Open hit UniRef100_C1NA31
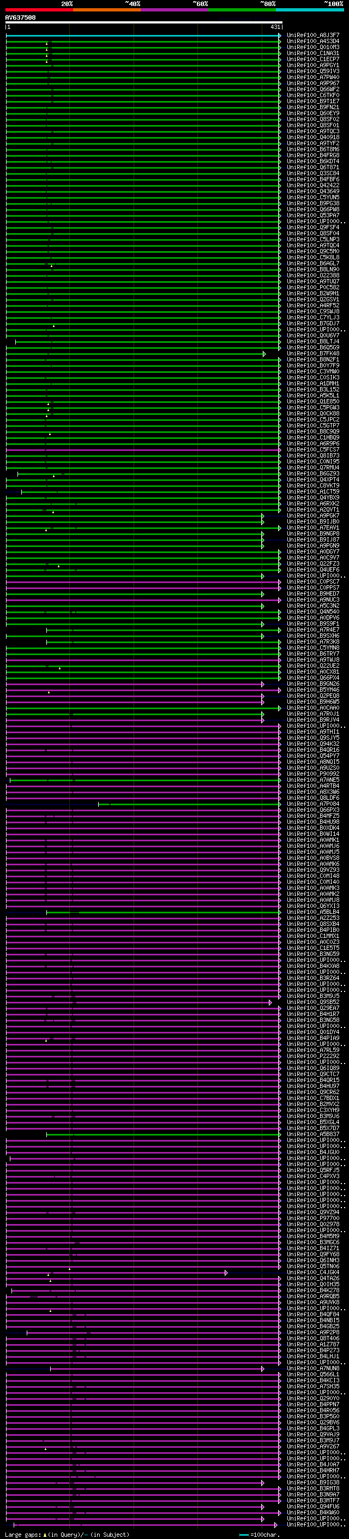The width and height of the screenshot is (349, 1539). [x=313, y=53]
